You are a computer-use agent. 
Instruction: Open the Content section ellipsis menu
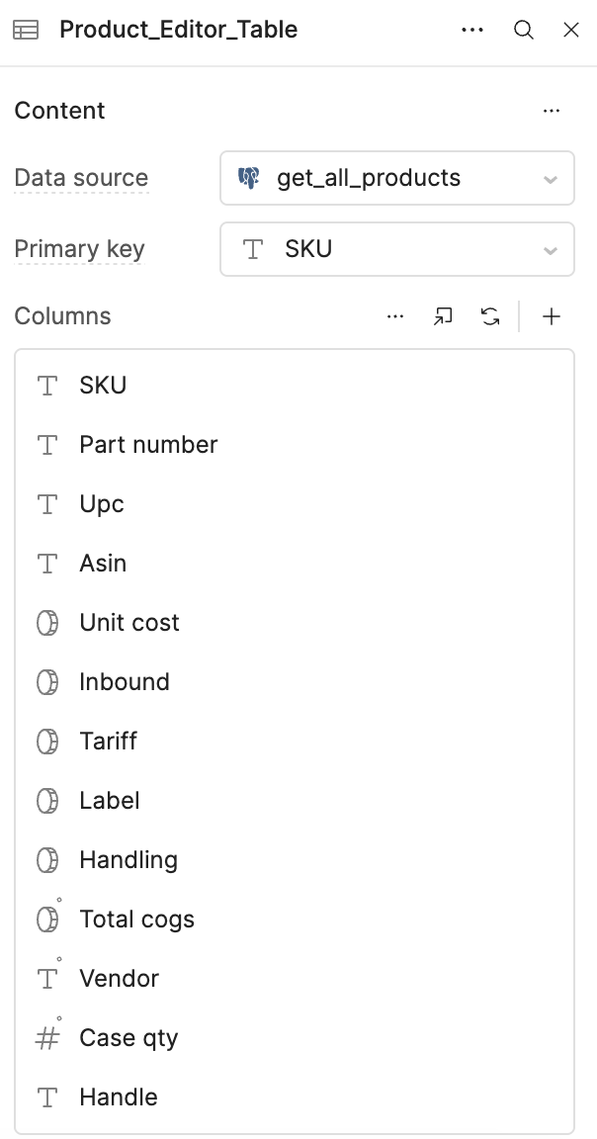click(552, 111)
